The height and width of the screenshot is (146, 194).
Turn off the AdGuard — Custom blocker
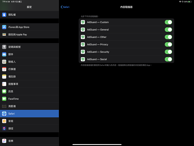point(168,22)
